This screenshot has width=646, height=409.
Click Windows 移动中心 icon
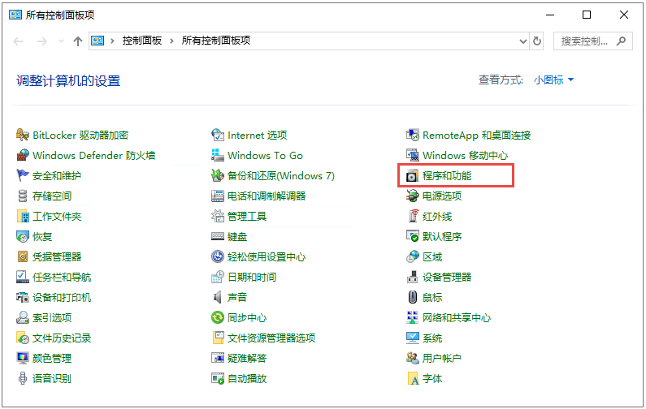[x=413, y=155]
